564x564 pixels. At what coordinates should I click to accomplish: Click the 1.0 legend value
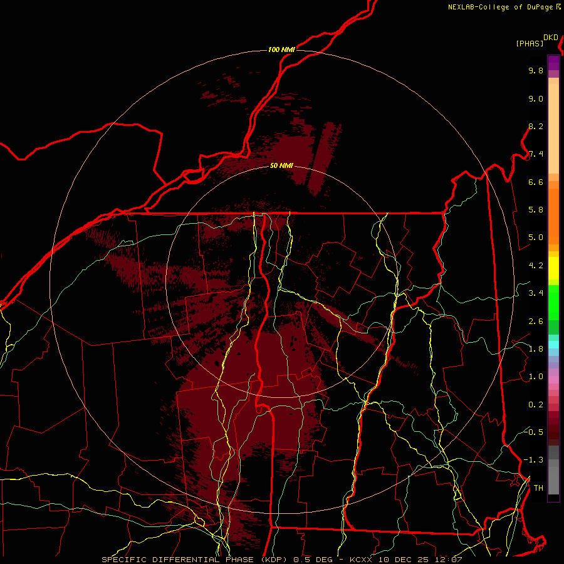536,377
